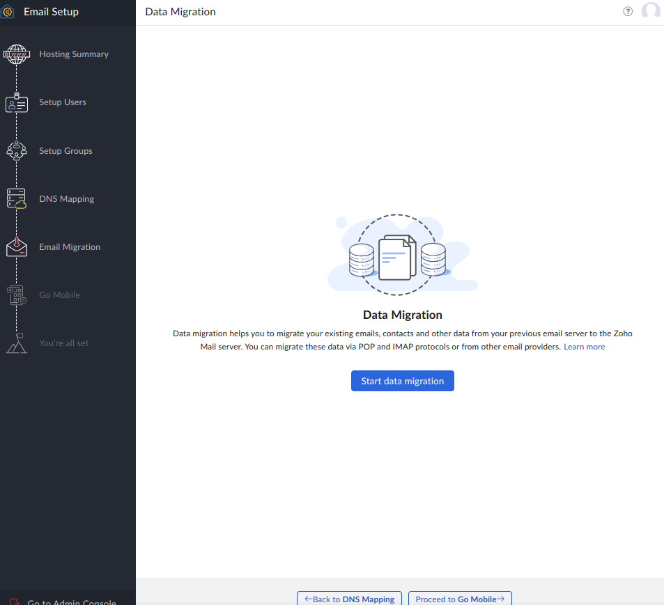Click the Email Migration envelope icon

[16, 247]
